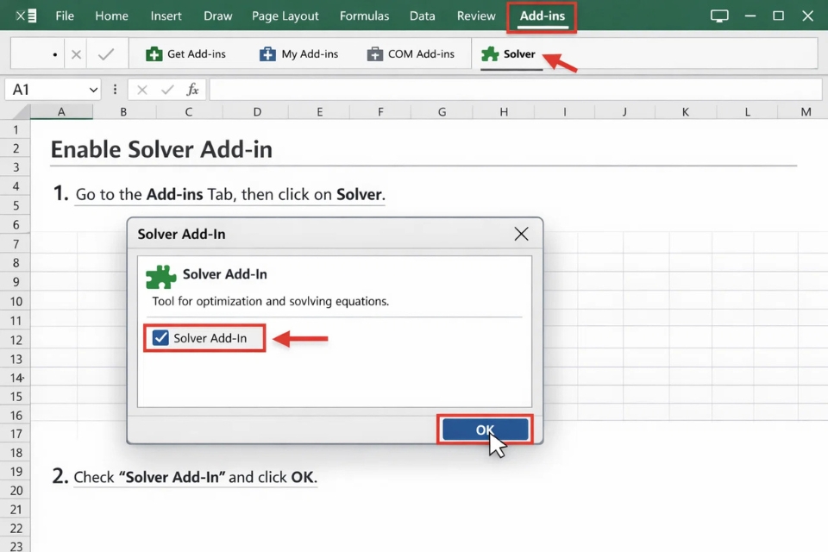
Task: Check the Solver Add-In checkbox
Action: click(x=159, y=338)
